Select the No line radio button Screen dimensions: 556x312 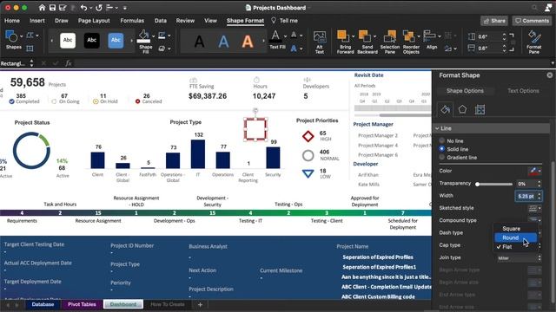click(x=442, y=140)
